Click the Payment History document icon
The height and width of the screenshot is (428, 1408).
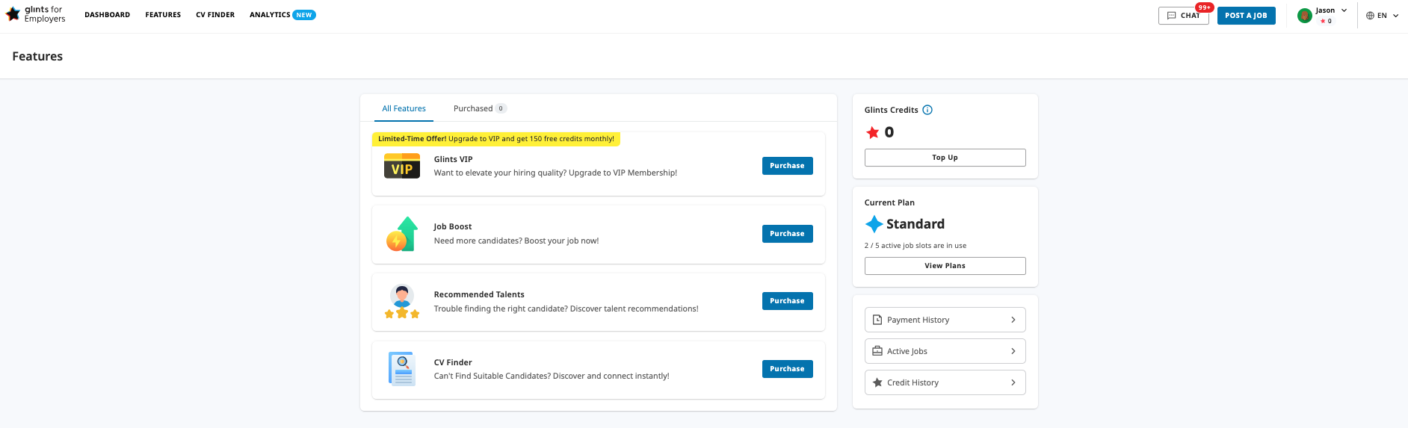(x=877, y=320)
